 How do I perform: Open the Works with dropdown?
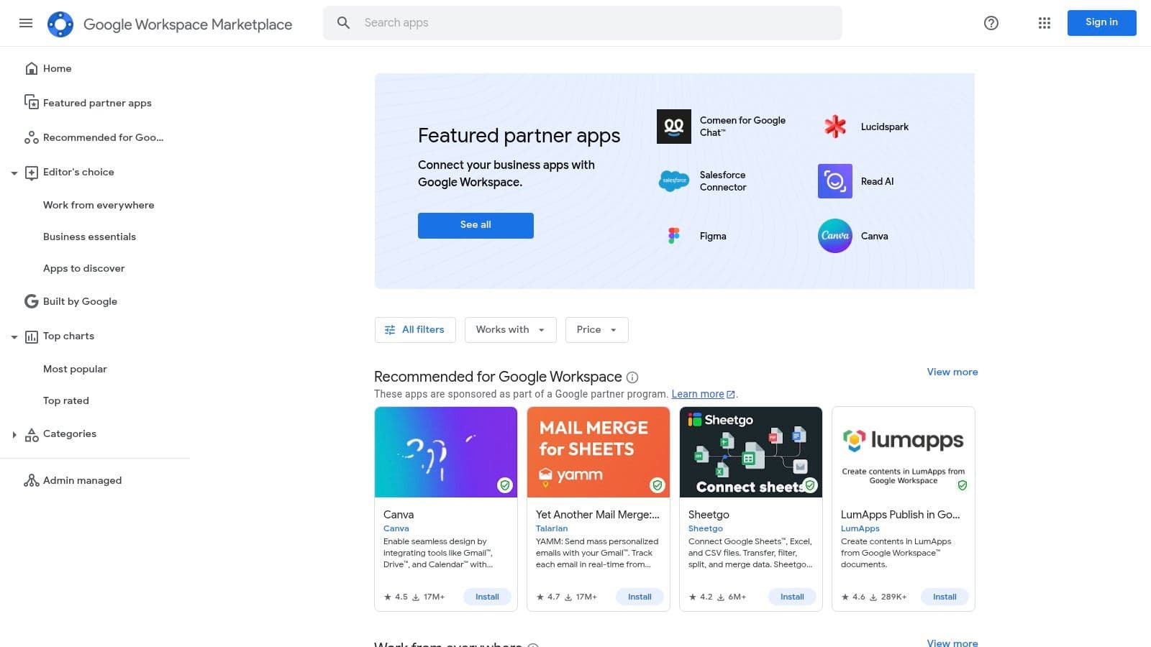click(x=510, y=329)
